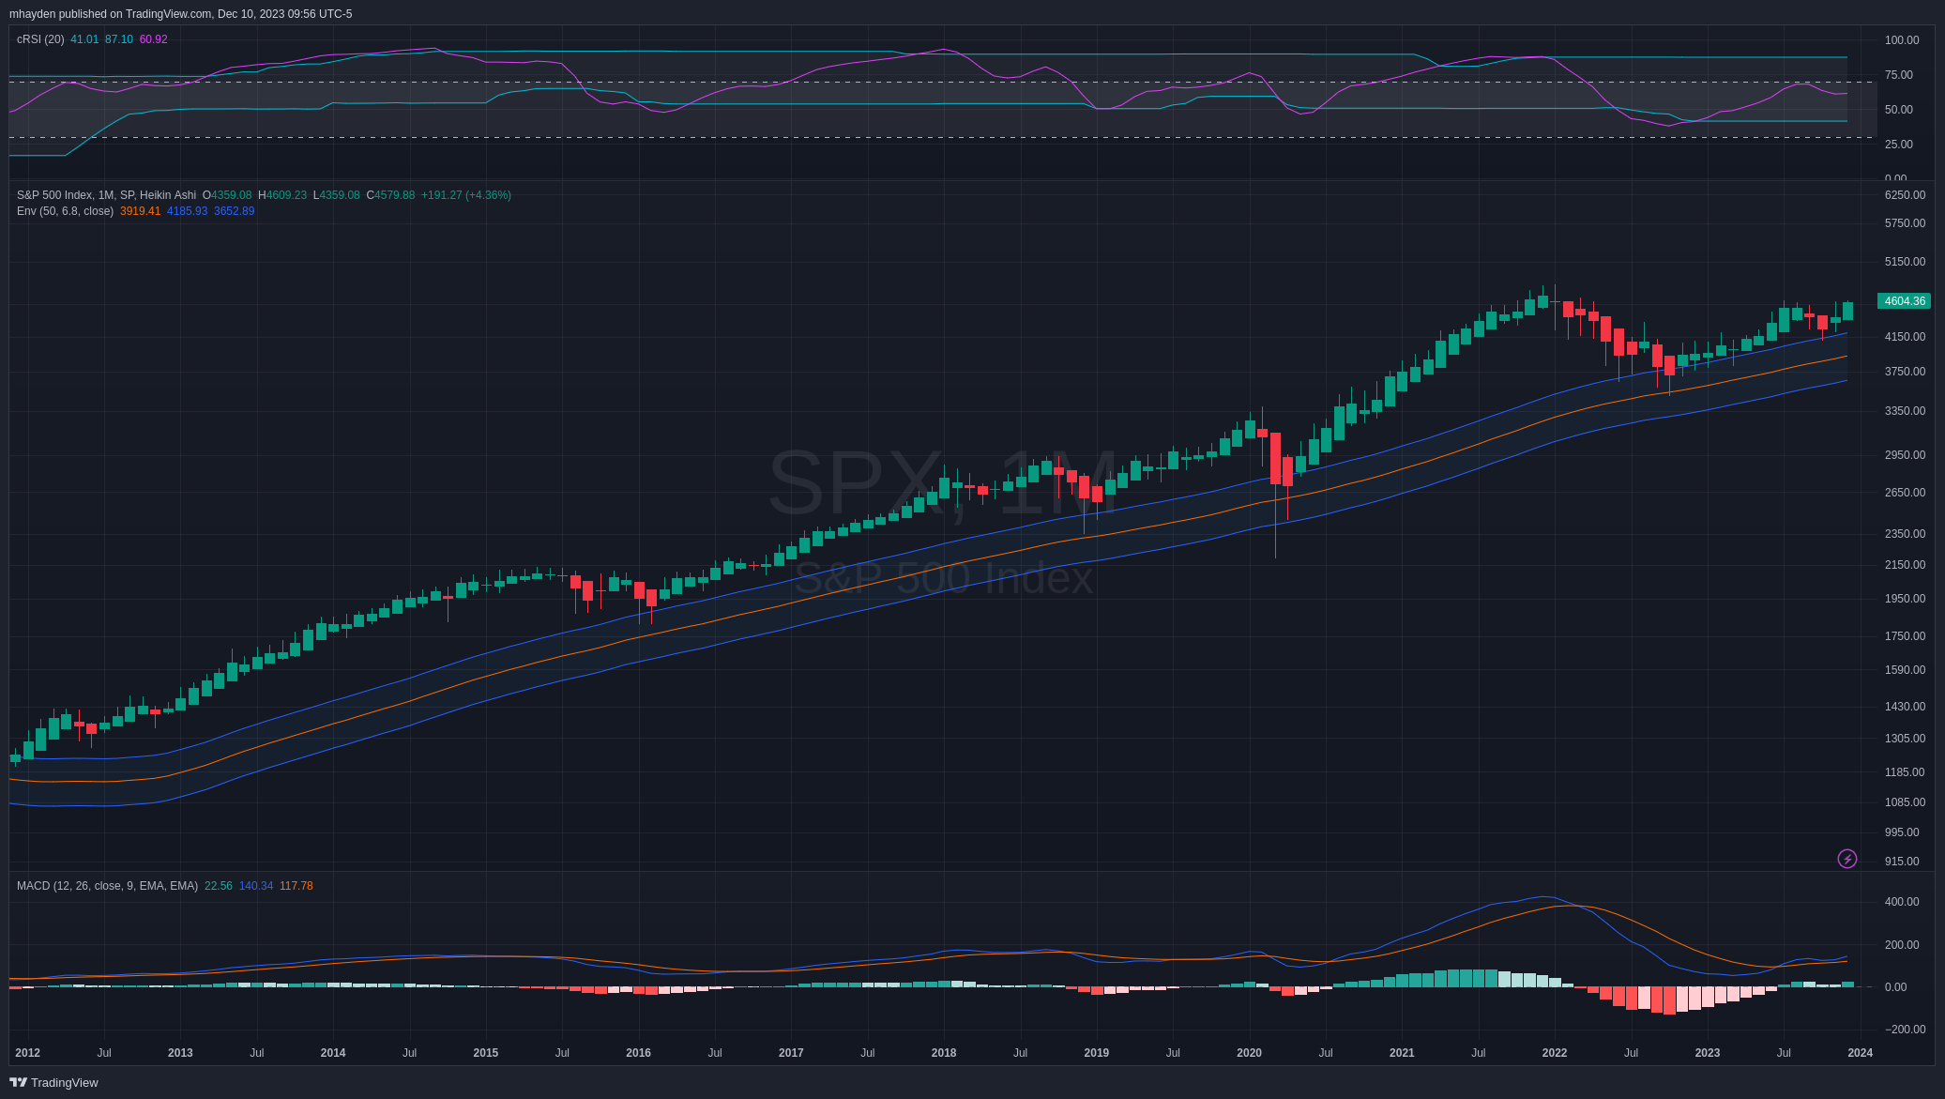Click the 2150.00 price axis label

1905,565
